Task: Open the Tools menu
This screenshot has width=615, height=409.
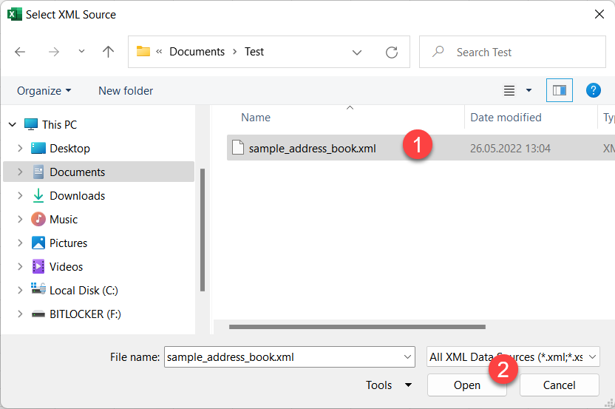Action: tap(389, 385)
